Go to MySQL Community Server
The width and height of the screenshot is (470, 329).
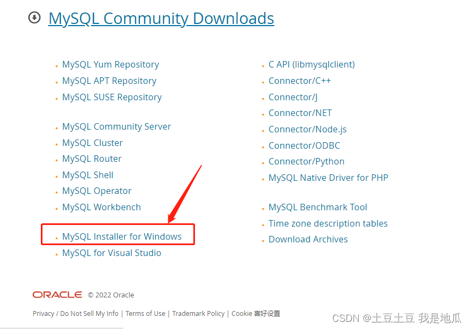click(117, 126)
